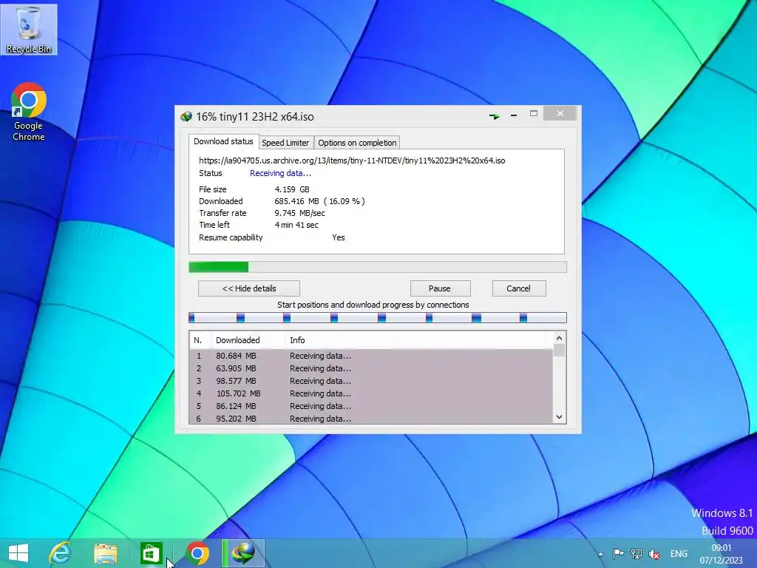Click the 'Receiving data...' status text
The width and height of the screenshot is (757, 568).
point(280,173)
